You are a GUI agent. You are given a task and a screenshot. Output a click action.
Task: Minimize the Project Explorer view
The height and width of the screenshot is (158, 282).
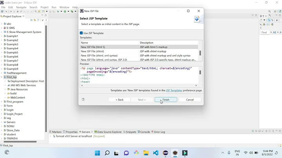[42, 15]
